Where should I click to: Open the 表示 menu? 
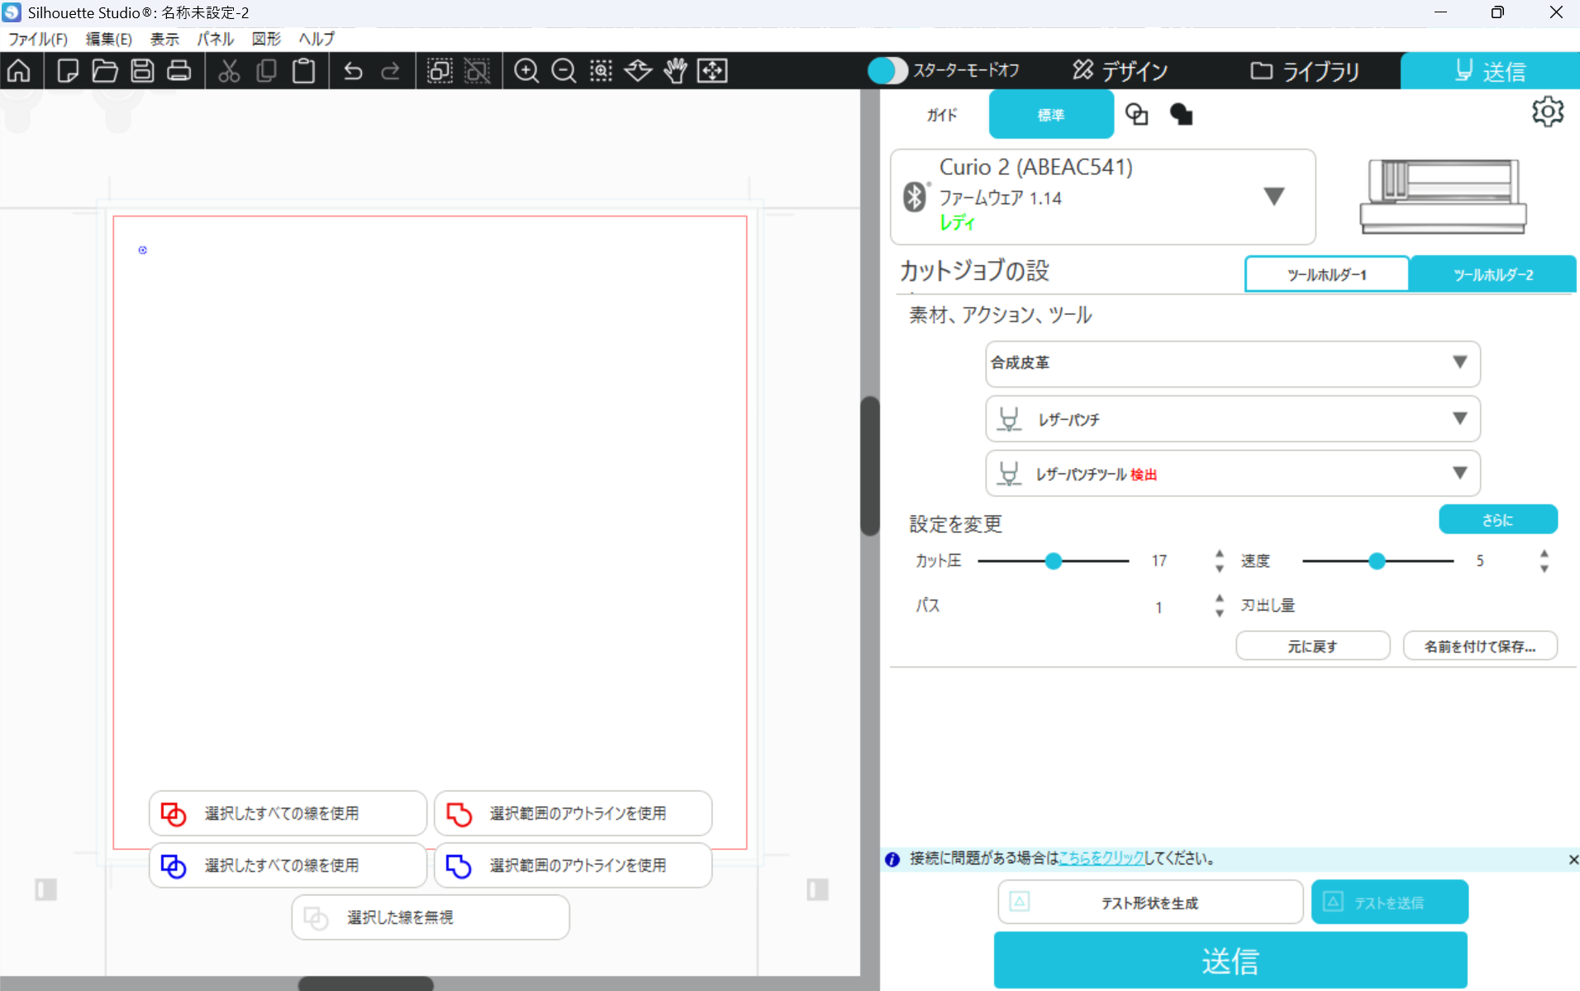coord(164,39)
